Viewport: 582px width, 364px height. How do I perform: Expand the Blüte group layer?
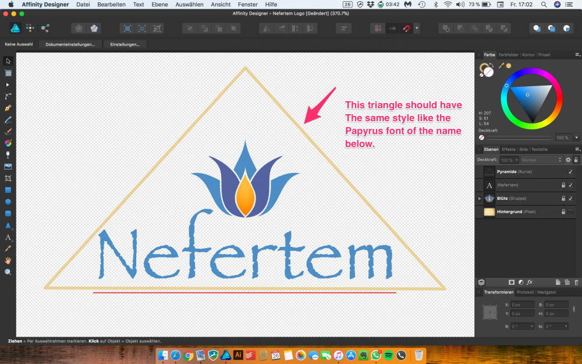(x=480, y=199)
